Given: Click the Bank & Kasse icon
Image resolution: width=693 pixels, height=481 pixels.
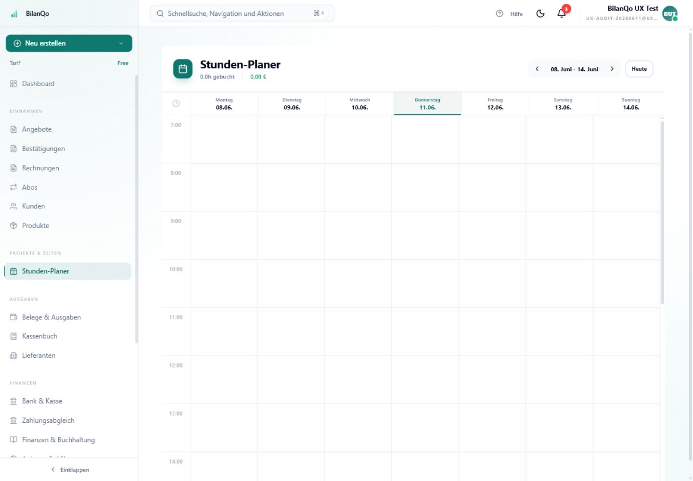Looking at the screenshot, I should pyautogui.click(x=13, y=401).
